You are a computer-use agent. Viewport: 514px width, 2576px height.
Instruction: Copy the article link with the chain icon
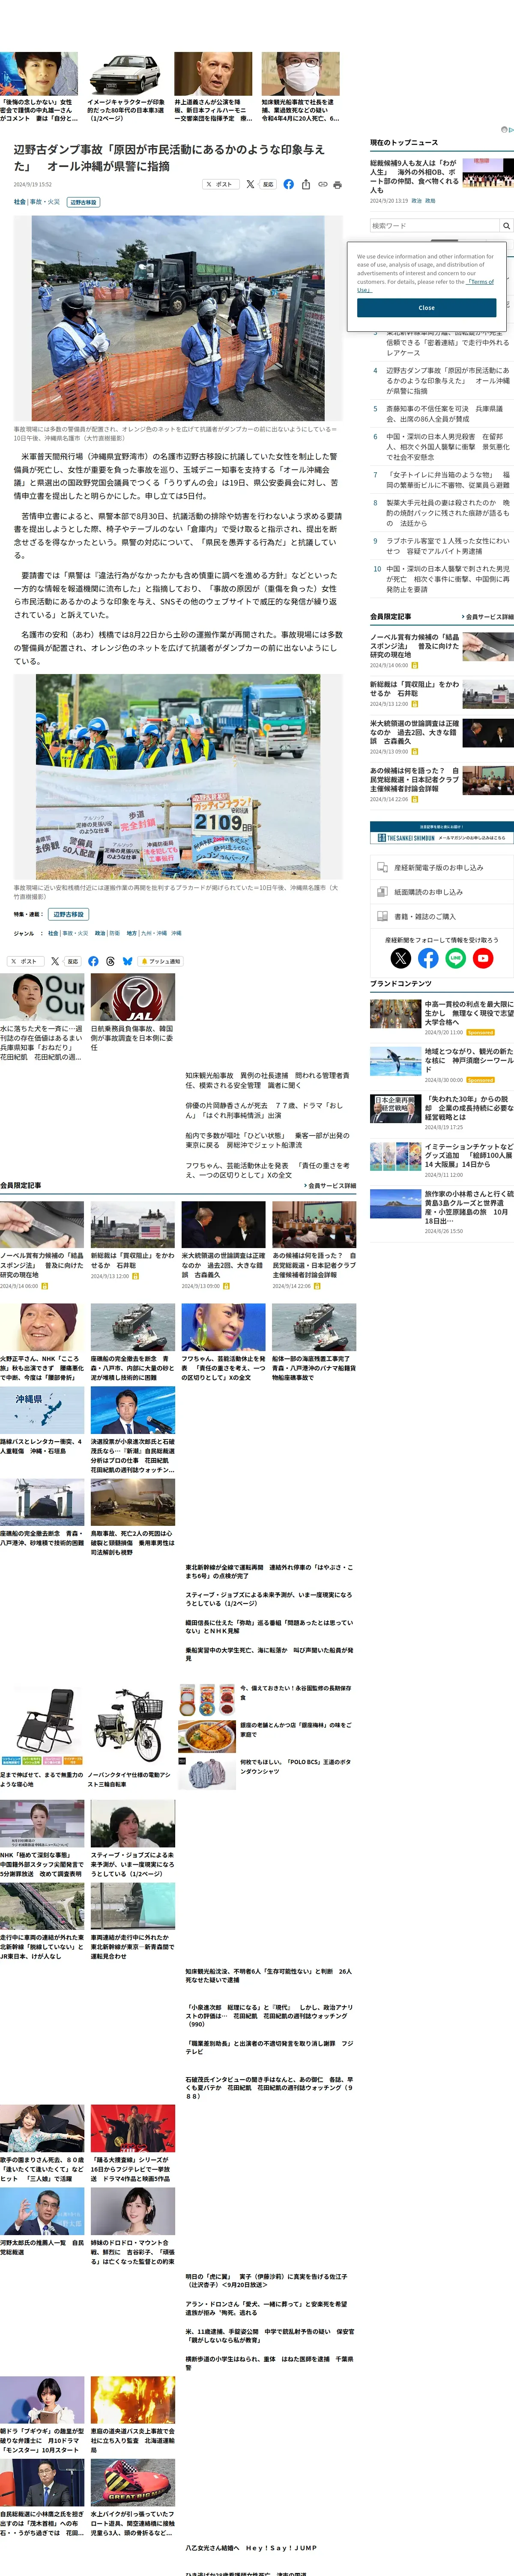click(x=323, y=184)
